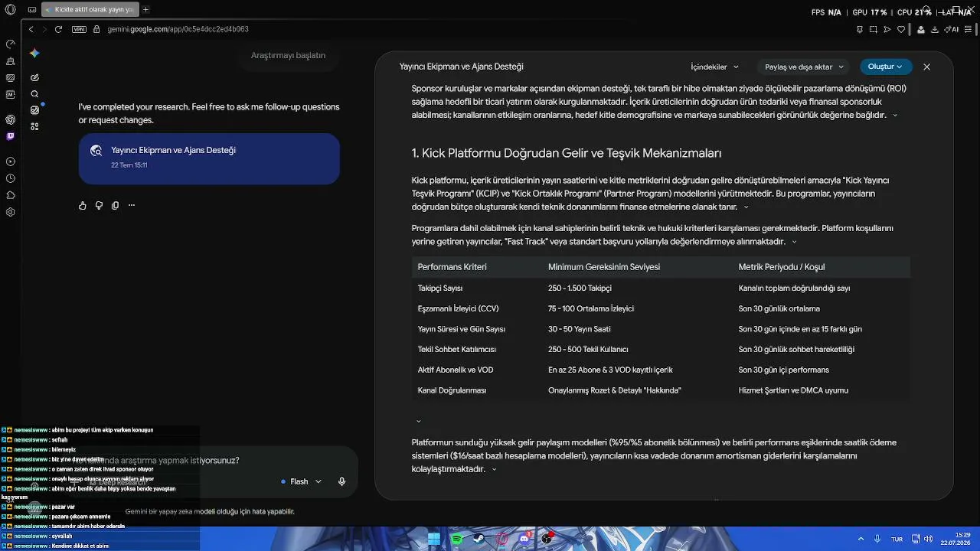Go back to the previous page

tap(31, 29)
